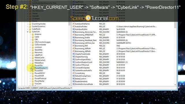The height and width of the screenshot is (104, 185).
Task: Click the scroll-down arrow of key tree
Action: (69, 85)
